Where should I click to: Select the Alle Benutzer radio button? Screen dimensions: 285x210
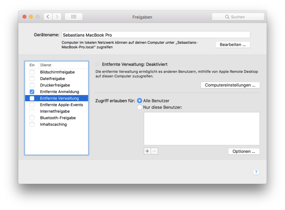coord(139,101)
